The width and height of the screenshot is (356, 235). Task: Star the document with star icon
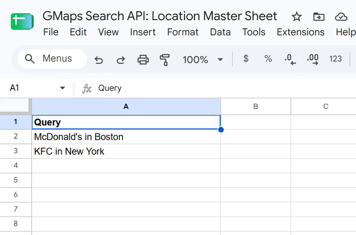(297, 17)
